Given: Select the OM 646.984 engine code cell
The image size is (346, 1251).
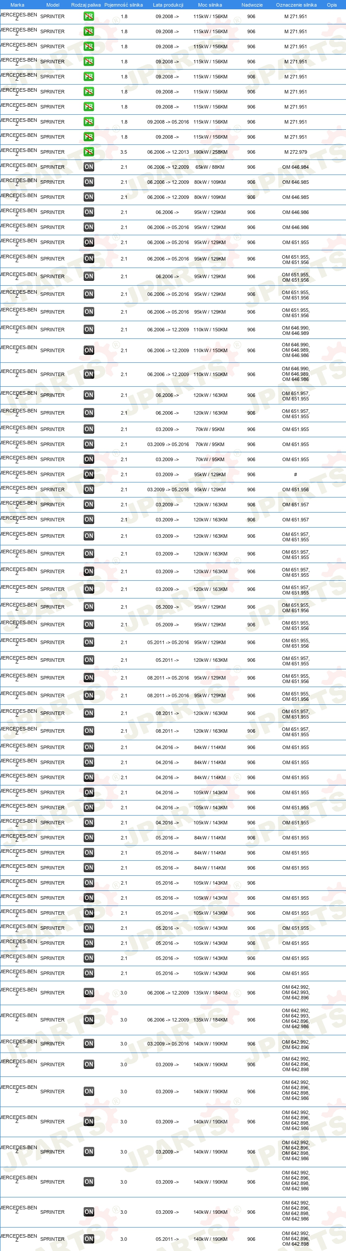Looking at the screenshot, I should pos(296,167).
